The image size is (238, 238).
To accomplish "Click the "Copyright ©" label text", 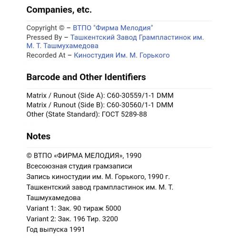I will click(x=45, y=28).
